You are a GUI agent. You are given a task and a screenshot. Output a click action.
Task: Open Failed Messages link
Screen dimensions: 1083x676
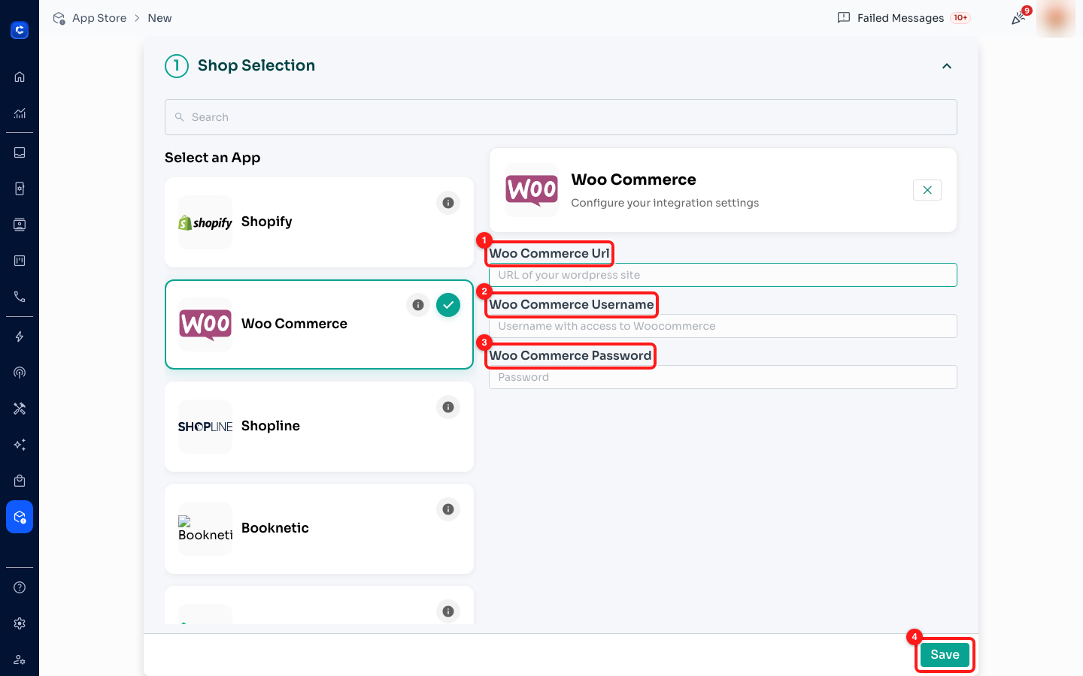pos(900,18)
